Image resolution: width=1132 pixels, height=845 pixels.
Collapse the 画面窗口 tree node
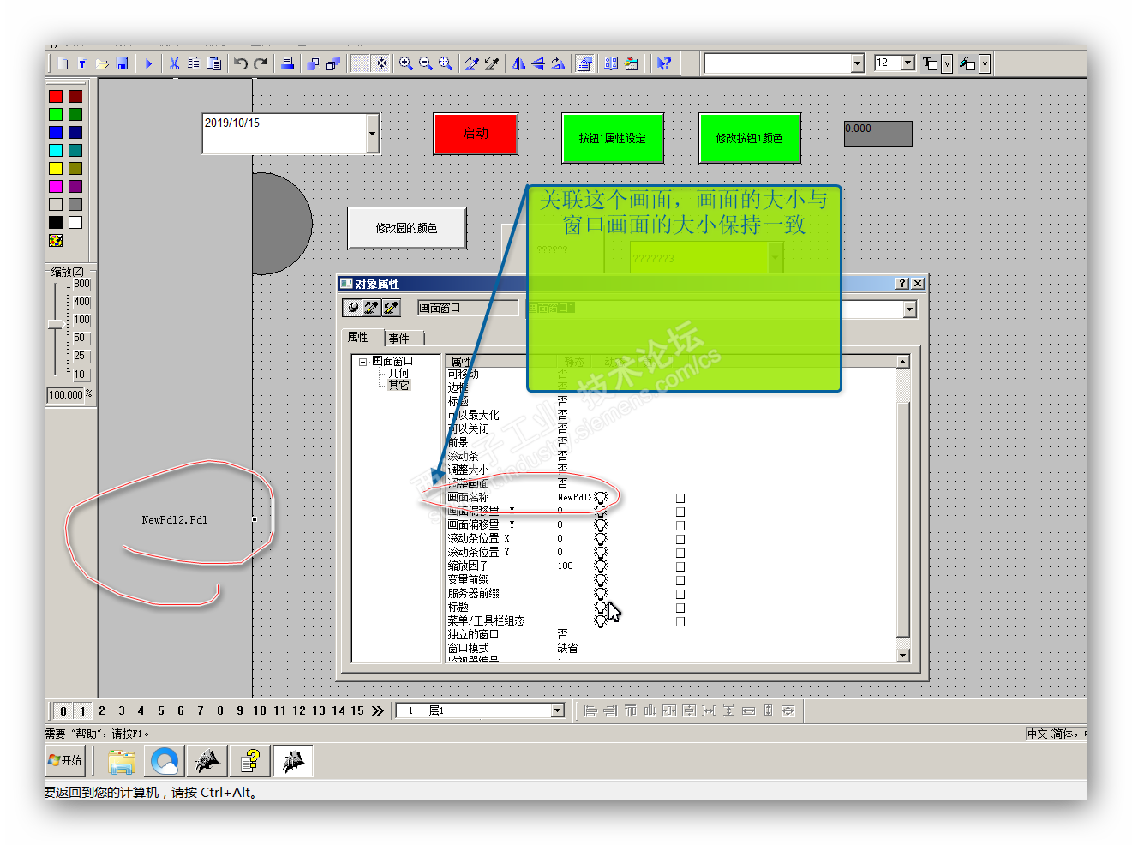tap(363, 362)
